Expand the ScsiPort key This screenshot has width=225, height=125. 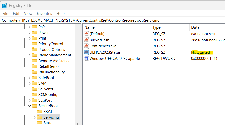pos(30,100)
